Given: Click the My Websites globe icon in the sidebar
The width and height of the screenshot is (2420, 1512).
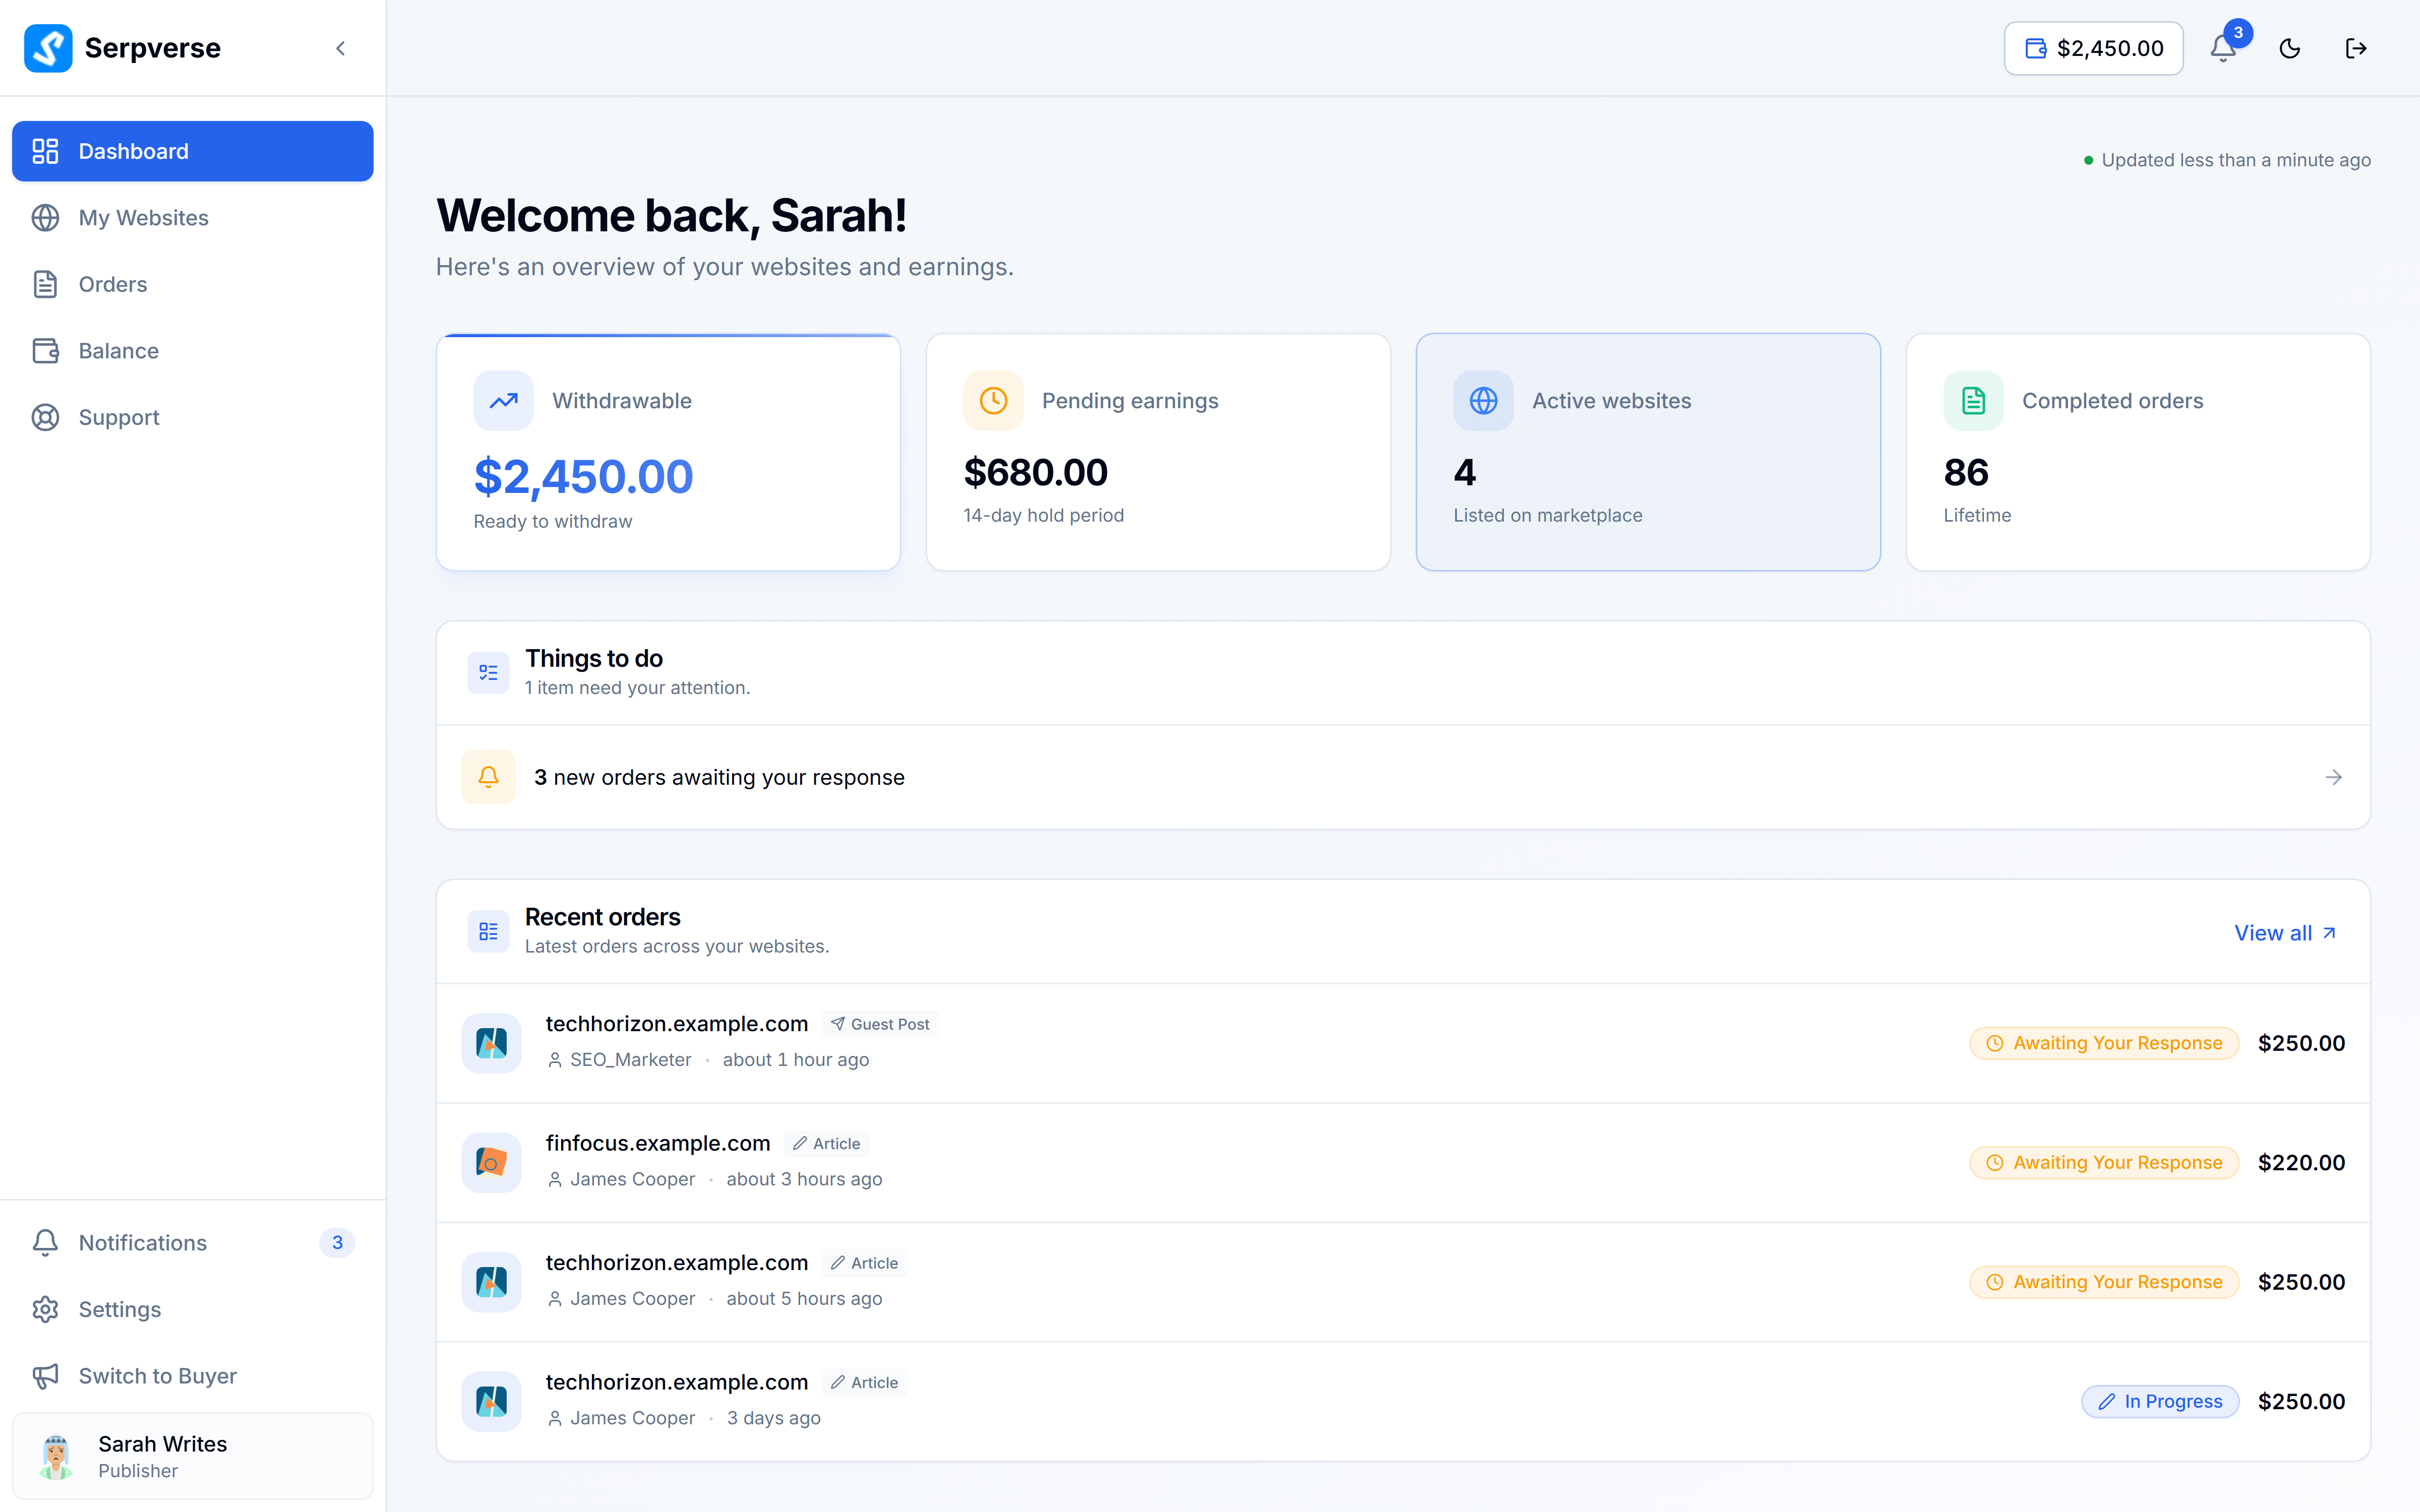Looking at the screenshot, I should pyautogui.click(x=45, y=218).
